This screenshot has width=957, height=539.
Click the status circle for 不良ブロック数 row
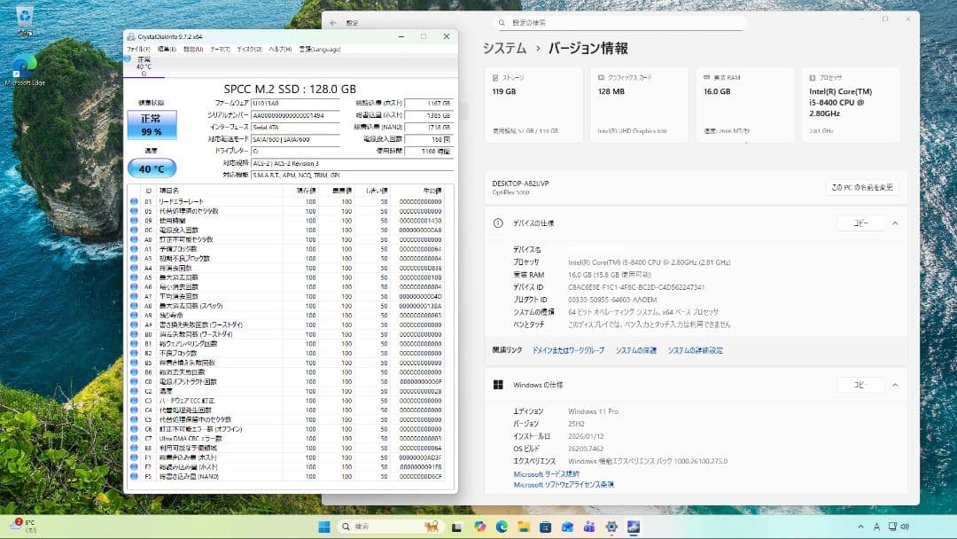135,354
